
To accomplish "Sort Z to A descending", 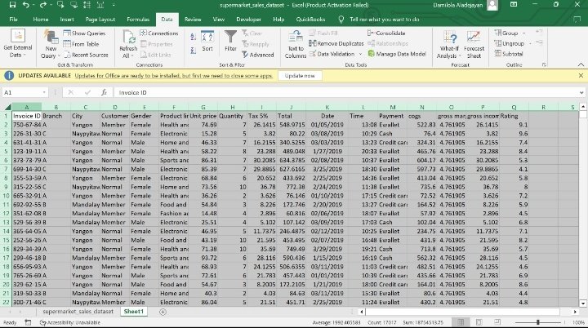I will pos(193,51).
